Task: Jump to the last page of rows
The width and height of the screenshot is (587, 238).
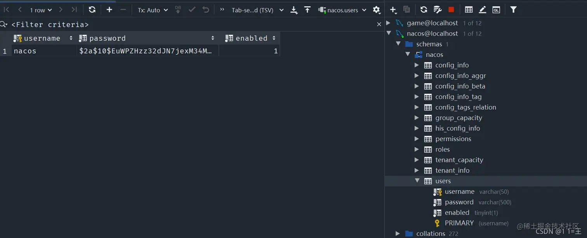Action: pos(74,10)
